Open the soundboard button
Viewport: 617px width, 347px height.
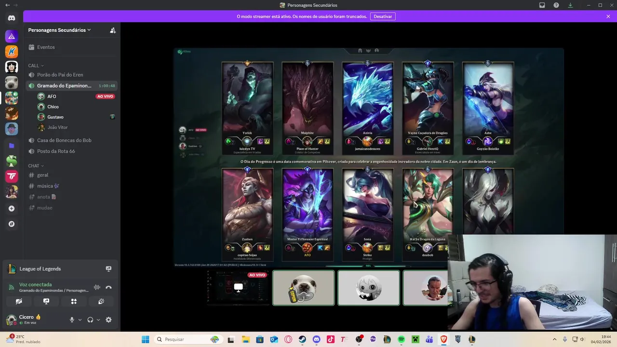101,301
